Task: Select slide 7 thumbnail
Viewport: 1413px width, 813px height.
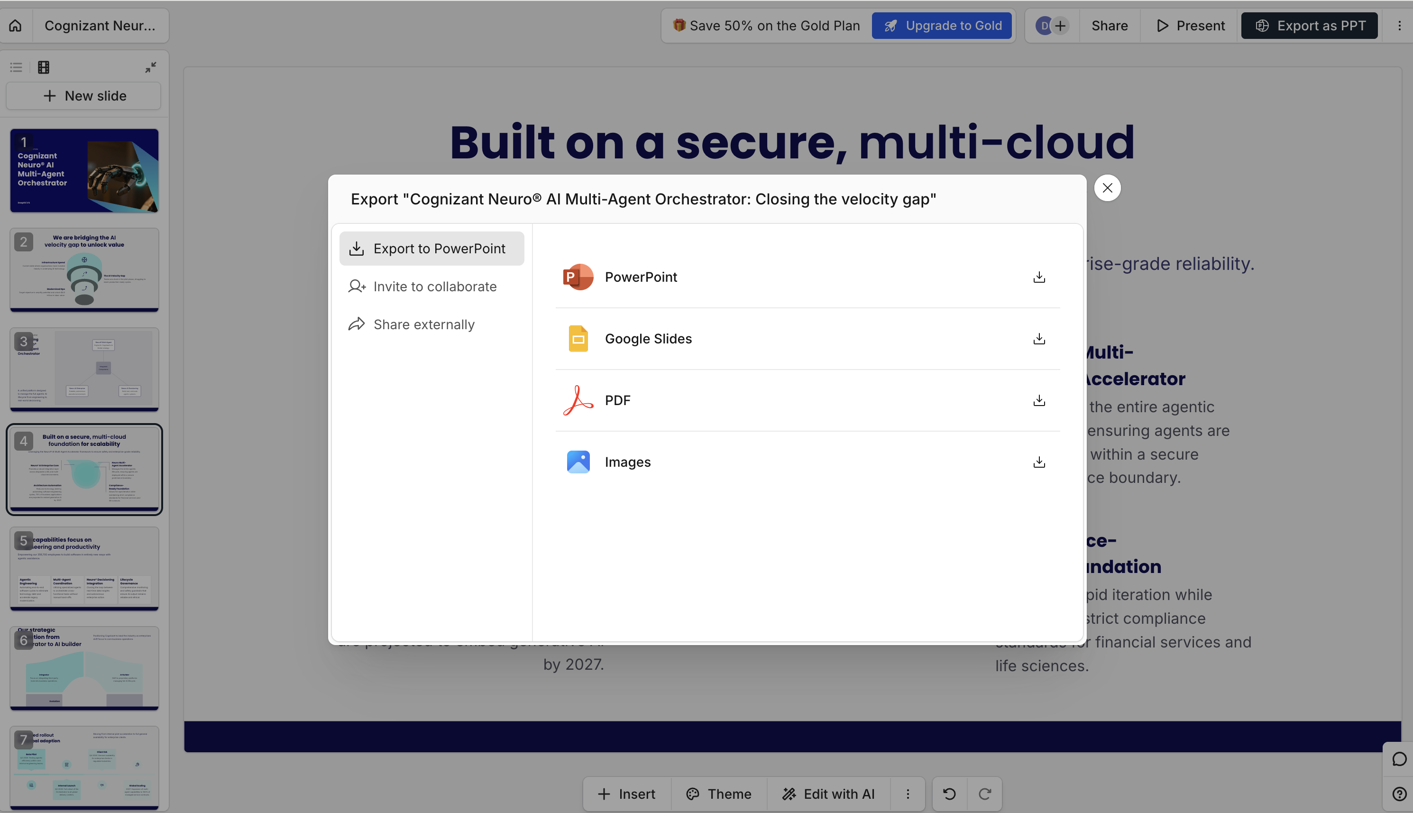Action: 84,768
